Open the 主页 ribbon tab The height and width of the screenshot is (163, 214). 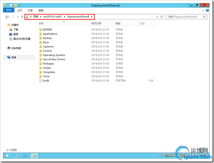19,10
